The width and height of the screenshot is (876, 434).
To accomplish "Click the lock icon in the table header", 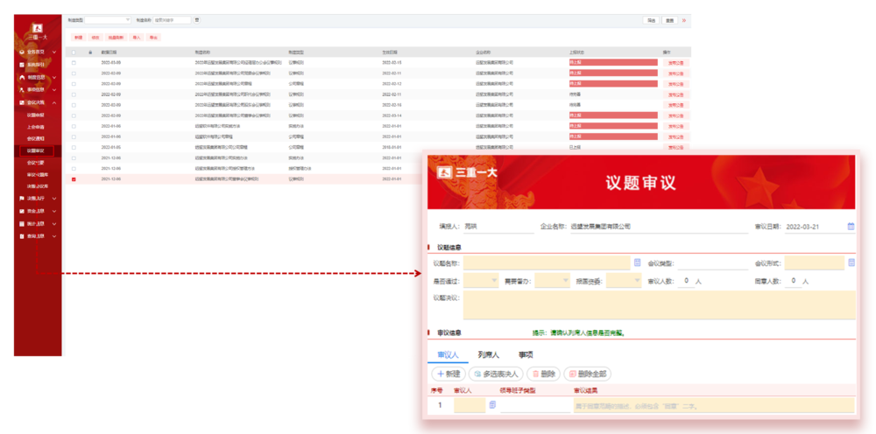I will [89, 52].
